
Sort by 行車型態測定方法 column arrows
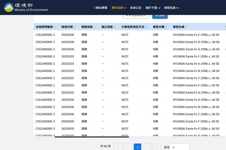(146, 27)
